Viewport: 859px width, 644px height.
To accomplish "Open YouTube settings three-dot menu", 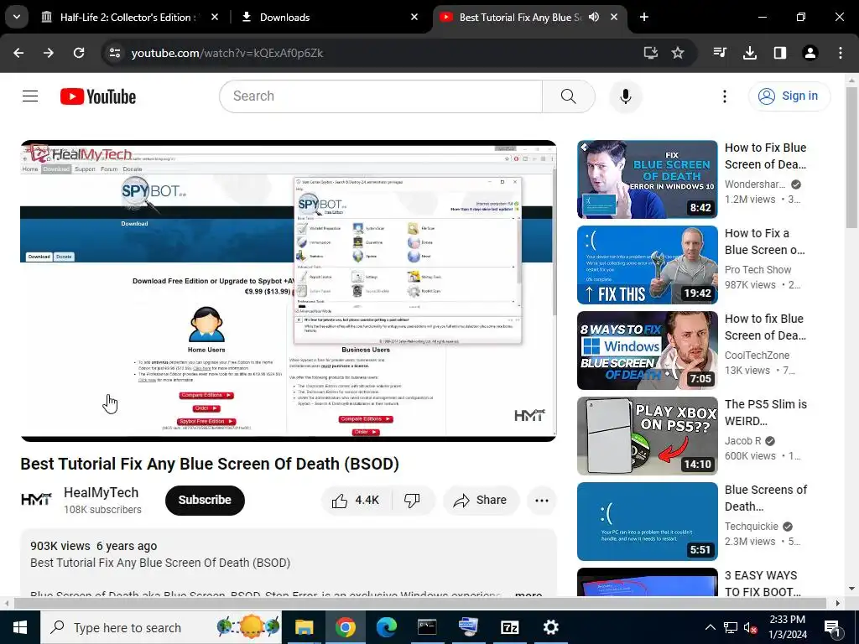I will click(x=724, y=96).
